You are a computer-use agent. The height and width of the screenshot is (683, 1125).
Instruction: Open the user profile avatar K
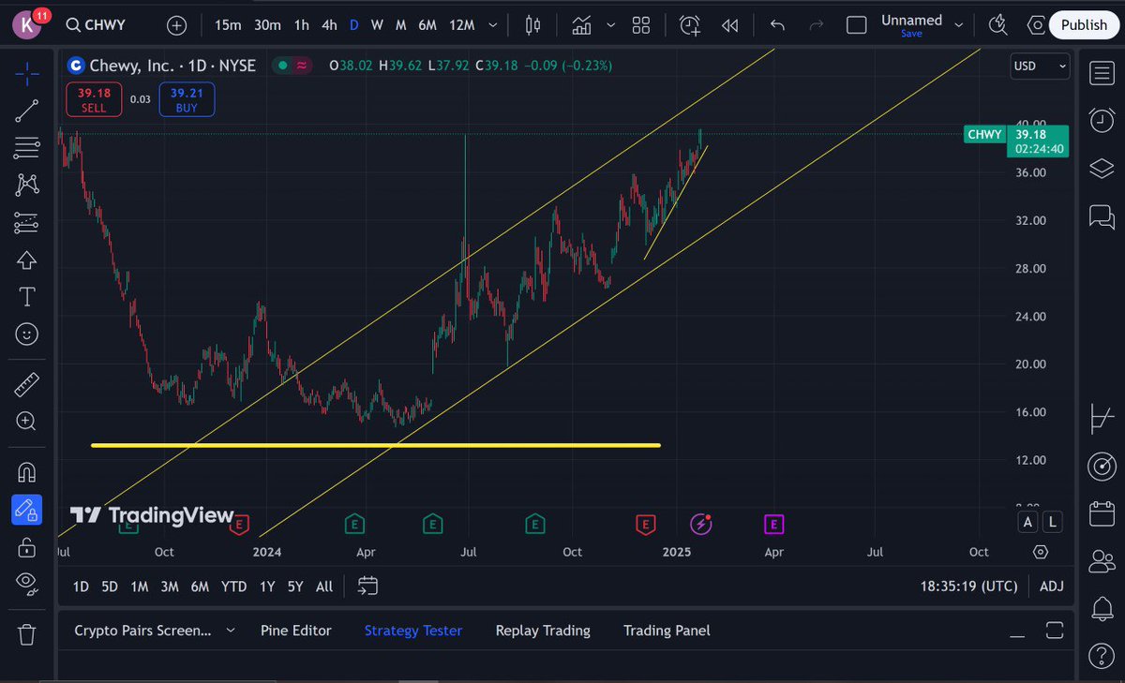click(27, 25)
